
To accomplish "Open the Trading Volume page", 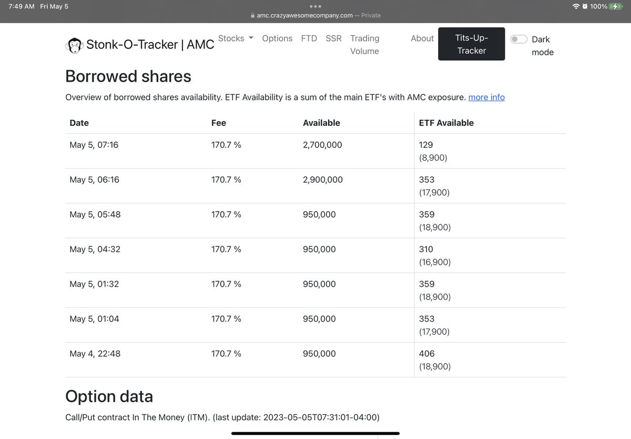I will (x=364, y=44).
